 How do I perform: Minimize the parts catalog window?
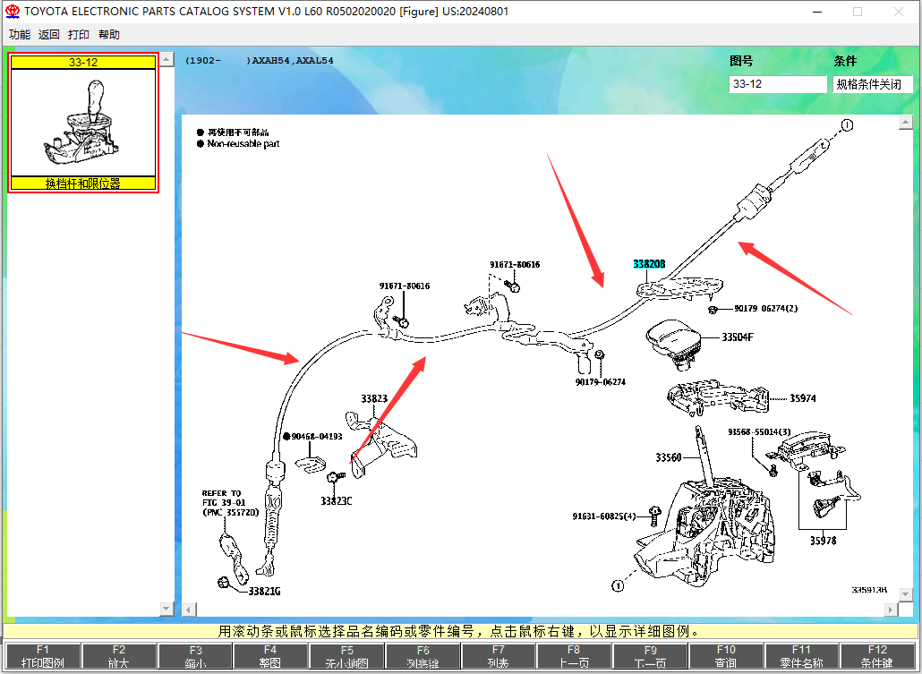[x=816, y=12]
